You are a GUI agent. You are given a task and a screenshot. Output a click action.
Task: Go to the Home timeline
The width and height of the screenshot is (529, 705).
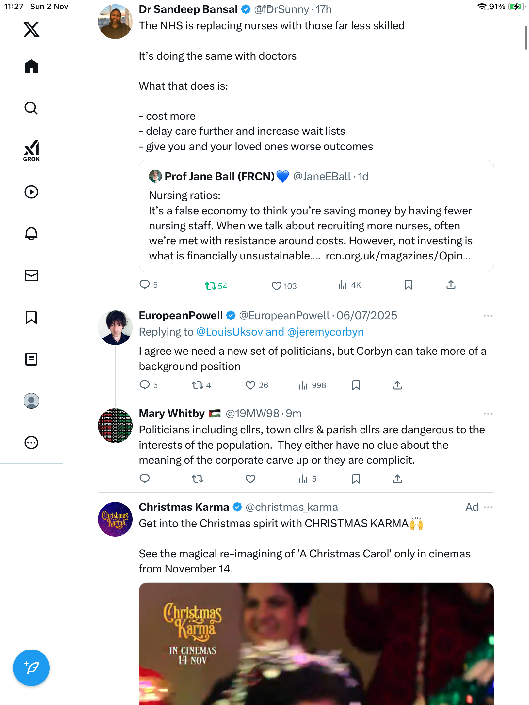[x=31, y=67]
